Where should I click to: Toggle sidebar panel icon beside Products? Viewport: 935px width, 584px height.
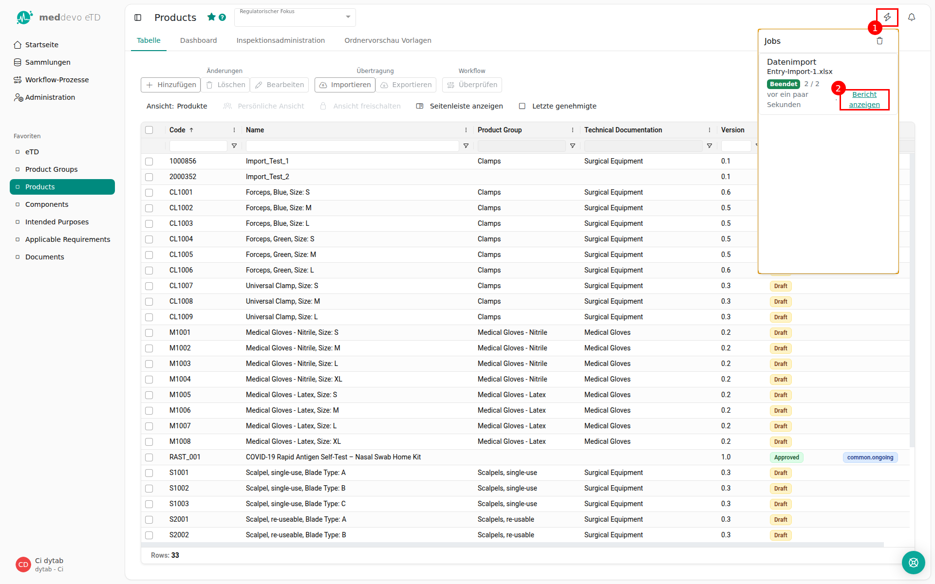tap(138, 18)
